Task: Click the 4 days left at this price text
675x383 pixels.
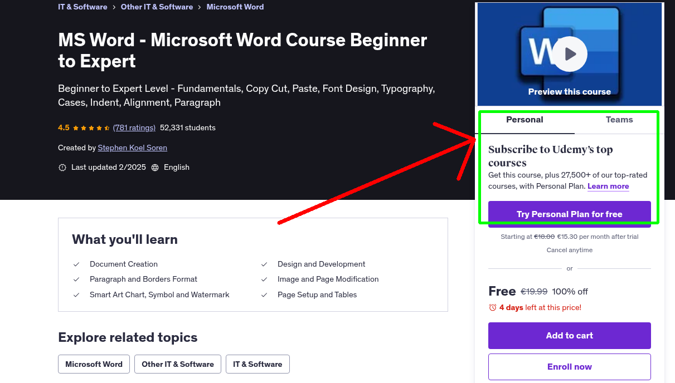Action: [x=540, y=307]
